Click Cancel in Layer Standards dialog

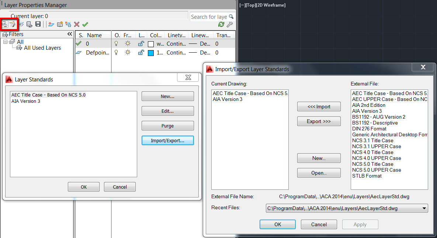tap(120, 187)
